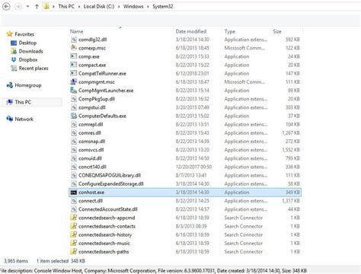Expand the chevron after Local Disk (C:) in the path
Screen dimensions: 361x274
[x=119, y=7]
